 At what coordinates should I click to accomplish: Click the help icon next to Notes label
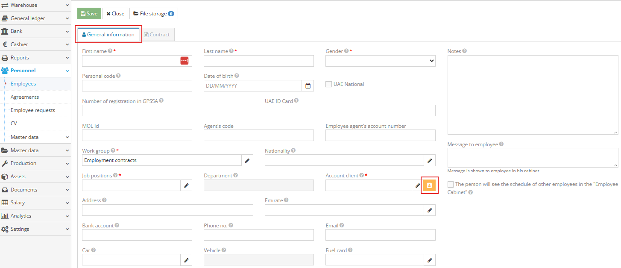click(465, 51)
